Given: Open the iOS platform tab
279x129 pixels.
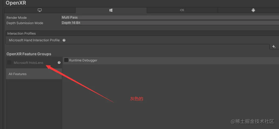Looking at the screenshot, I should point(182,10).
